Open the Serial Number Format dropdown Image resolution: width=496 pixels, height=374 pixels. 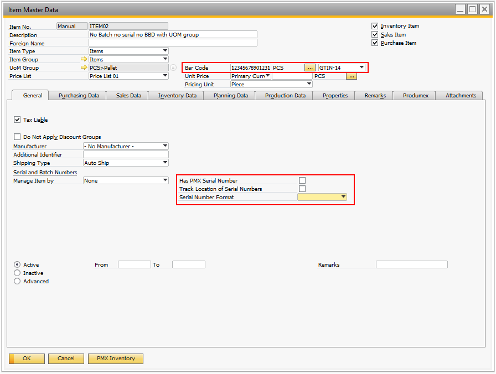(x=343, y=197)
